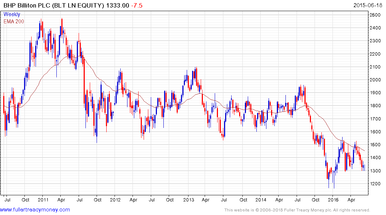
Task: Click the 1500 price axis label
Action: (x=375, y=144)
